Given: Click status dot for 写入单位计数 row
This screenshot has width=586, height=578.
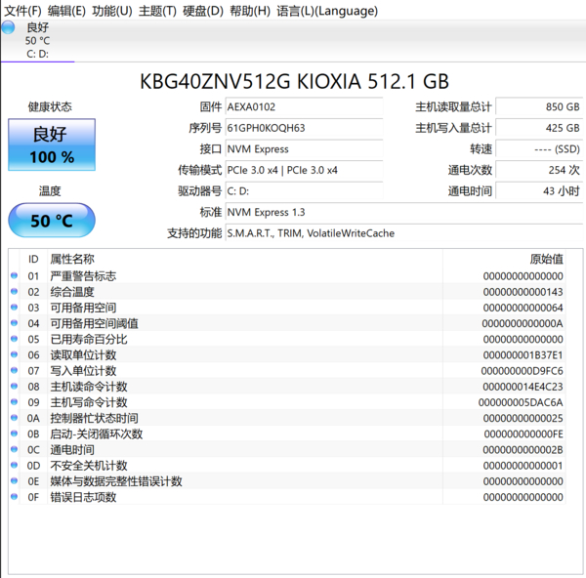Looking at the screenshot, I should (x=15, y=370).
